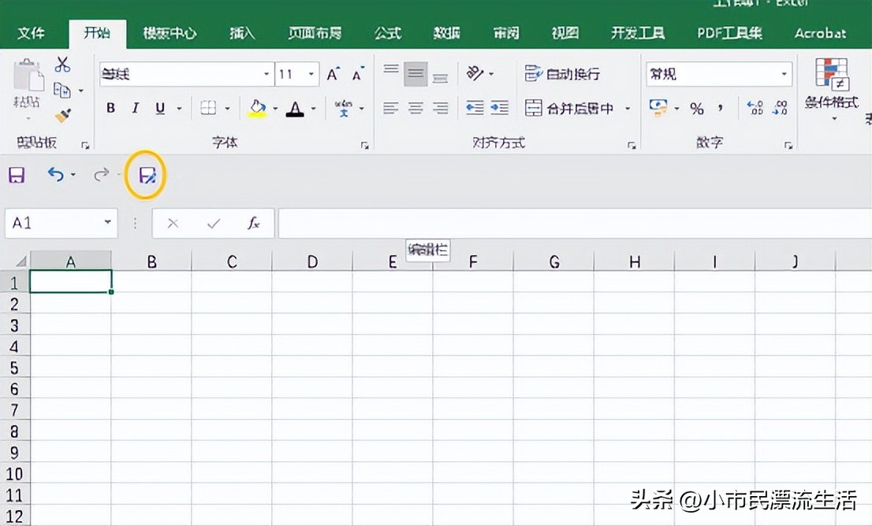Viewport: 872px width, 526px height.
Task: Toggle bold formatting
Action: pos(110,108)
